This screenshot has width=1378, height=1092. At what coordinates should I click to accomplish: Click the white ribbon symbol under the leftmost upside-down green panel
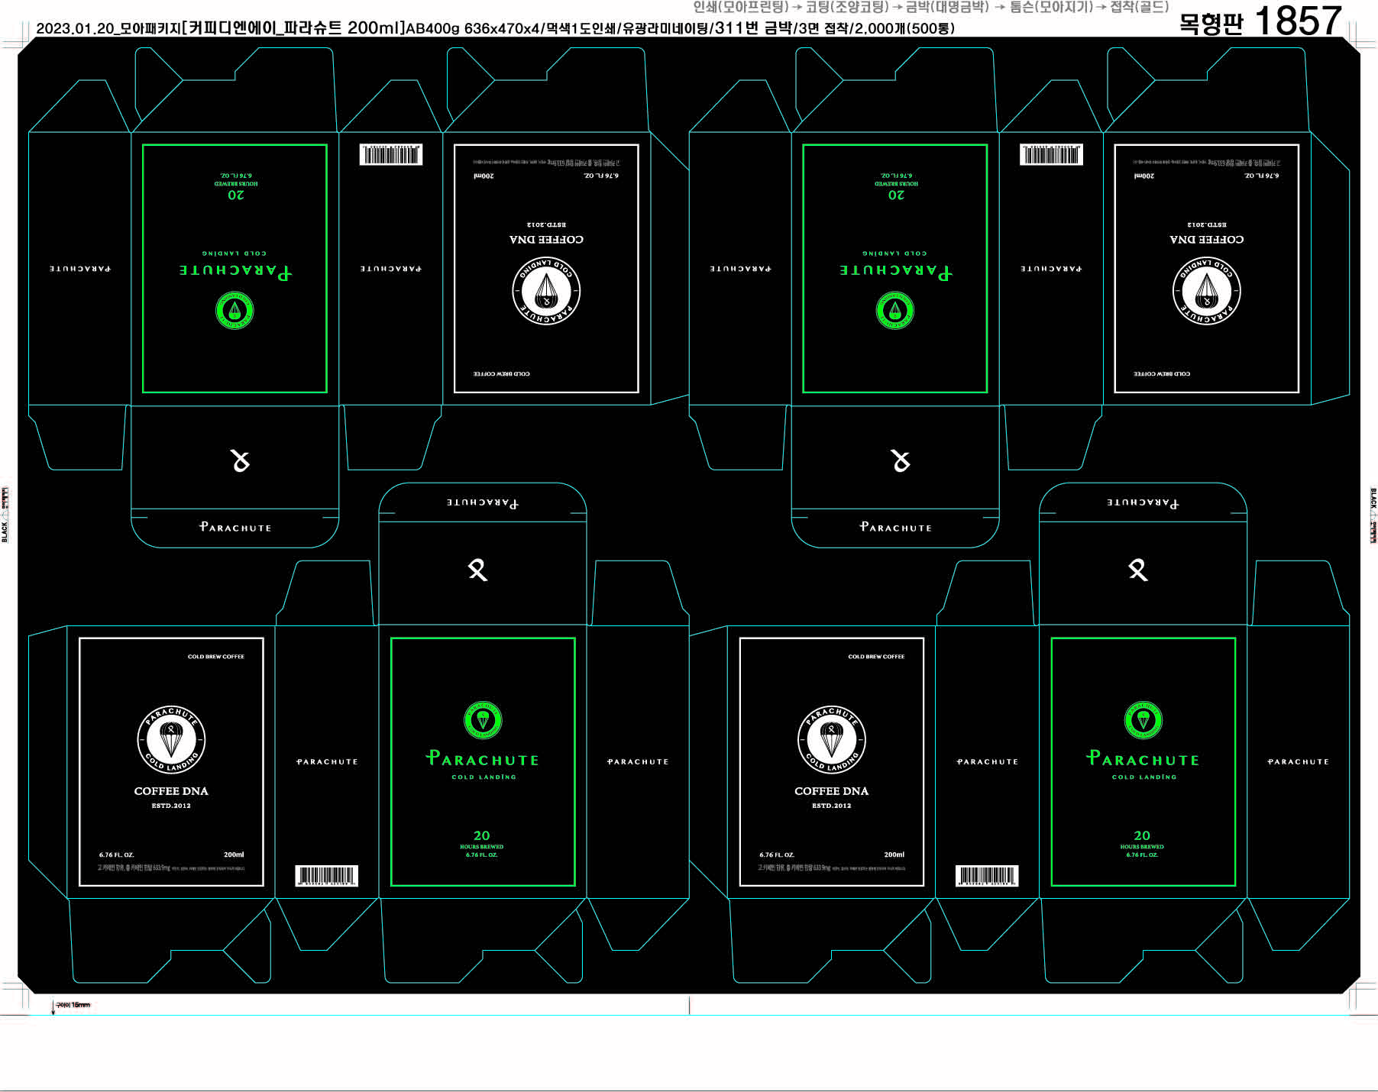tap(240, 460)
